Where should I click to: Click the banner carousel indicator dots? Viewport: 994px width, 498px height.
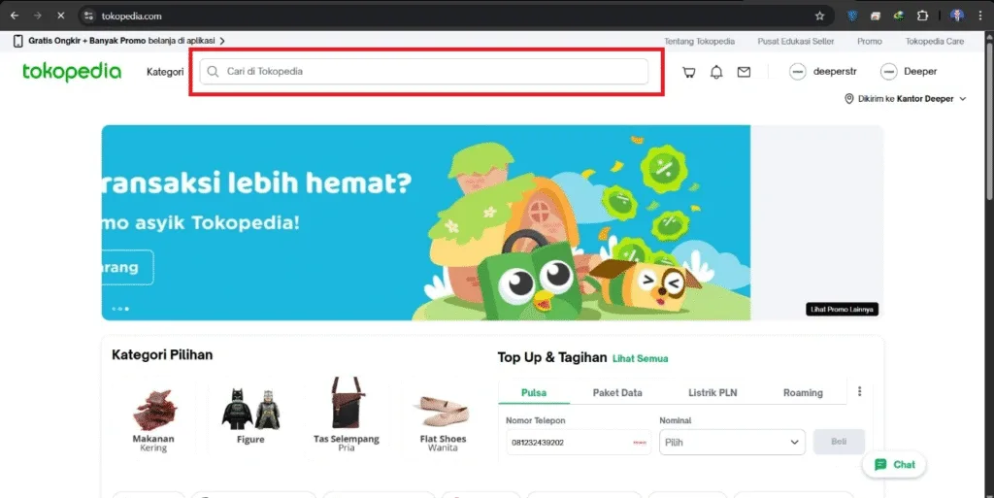pyautogui.click(x=119, y=309)
